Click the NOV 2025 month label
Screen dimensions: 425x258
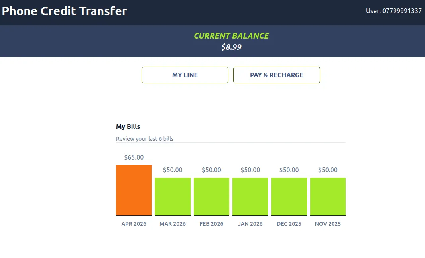pos(328,224)
